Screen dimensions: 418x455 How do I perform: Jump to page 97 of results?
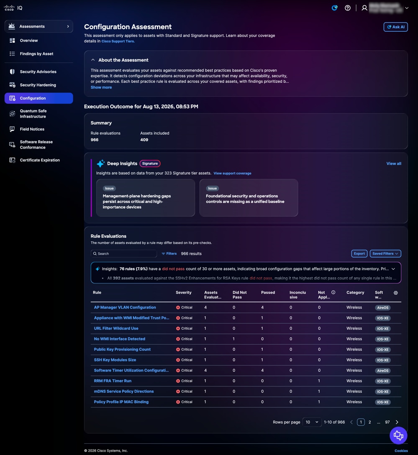[387, 422]
